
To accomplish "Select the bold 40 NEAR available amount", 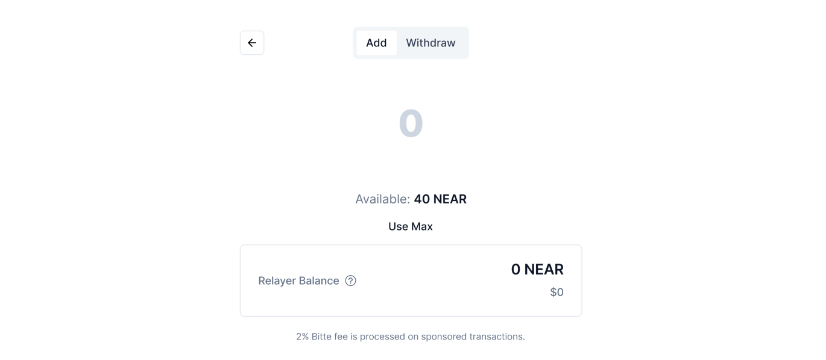I will click(x=440, y=199).
